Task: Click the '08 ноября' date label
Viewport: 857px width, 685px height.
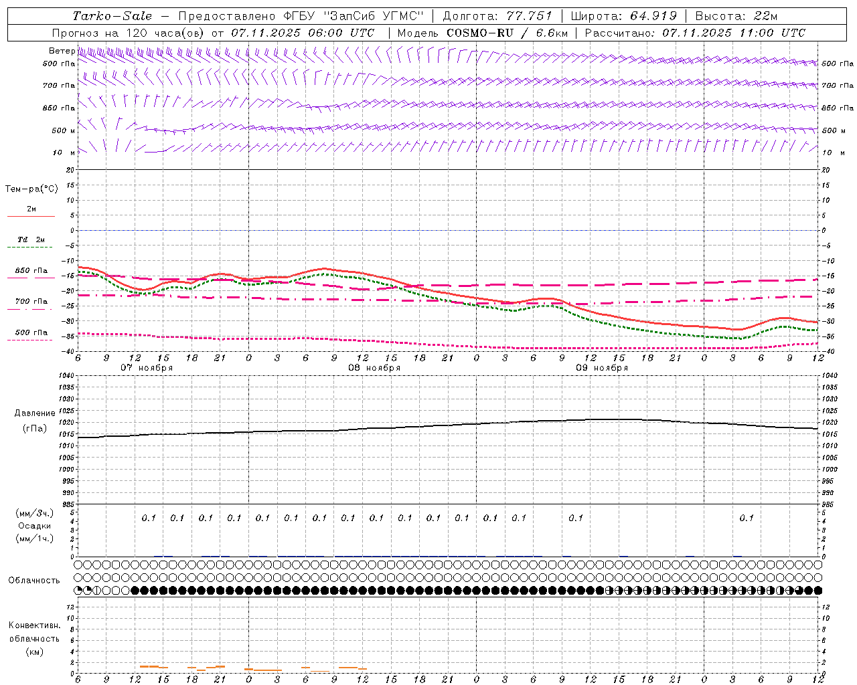Action: click(x=374, y=368)
